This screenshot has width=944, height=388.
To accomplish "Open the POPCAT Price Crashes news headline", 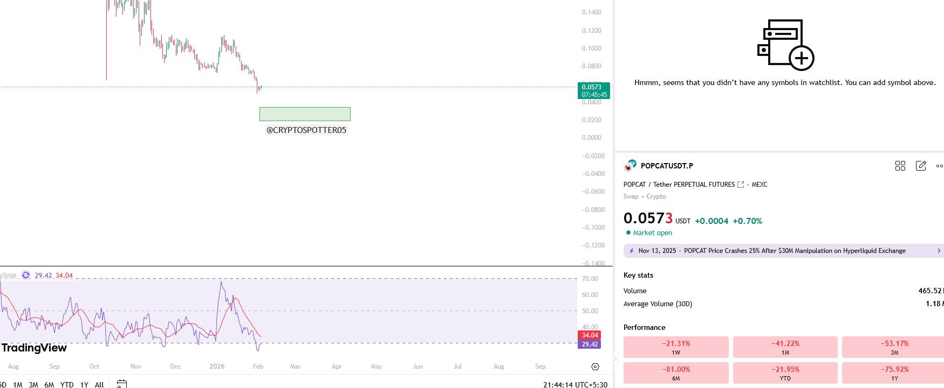I will point(795,251).
